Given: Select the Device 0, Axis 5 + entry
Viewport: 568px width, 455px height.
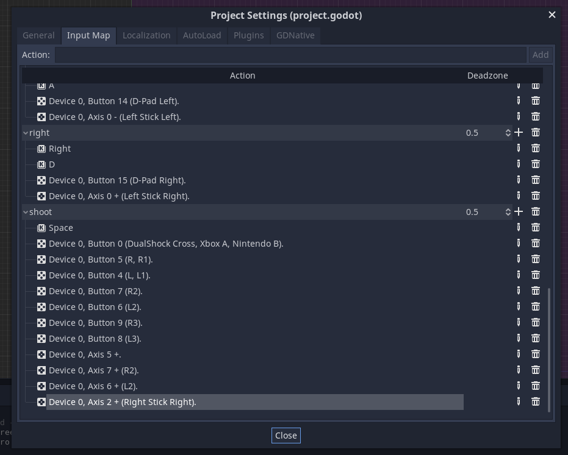Looking at the screenshot, I should pos(85,354).
